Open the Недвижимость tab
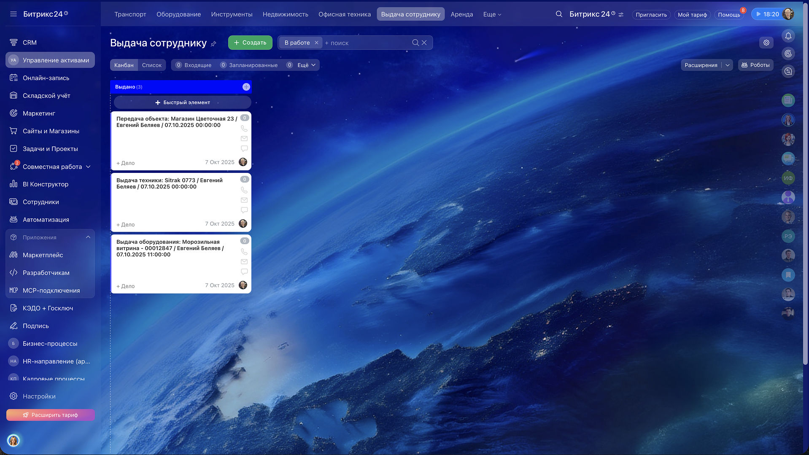Viewport: 809px width, 455px height. point(286,14)
